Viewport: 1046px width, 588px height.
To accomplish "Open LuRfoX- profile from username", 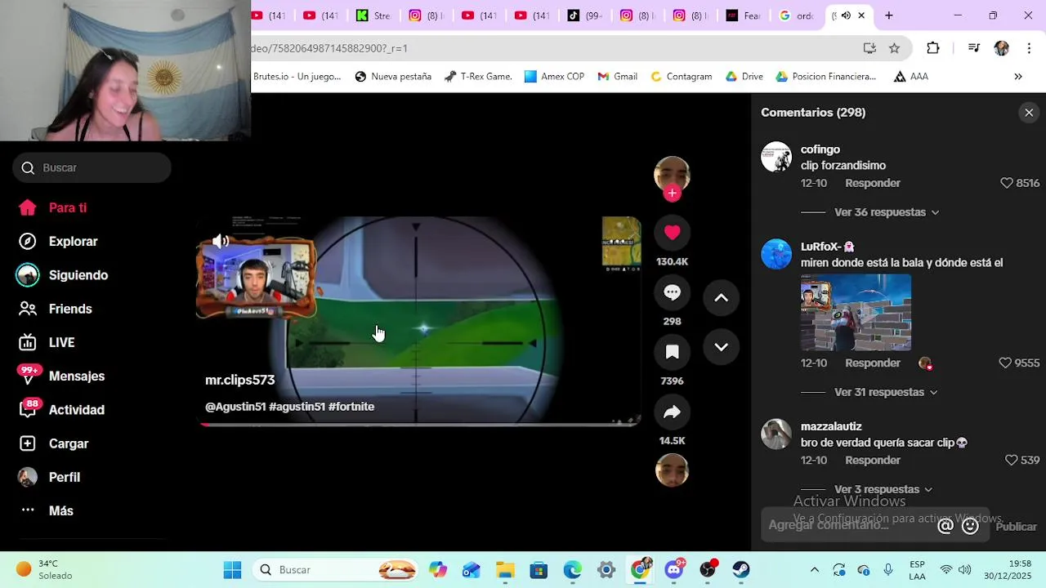I will point(821,247).
